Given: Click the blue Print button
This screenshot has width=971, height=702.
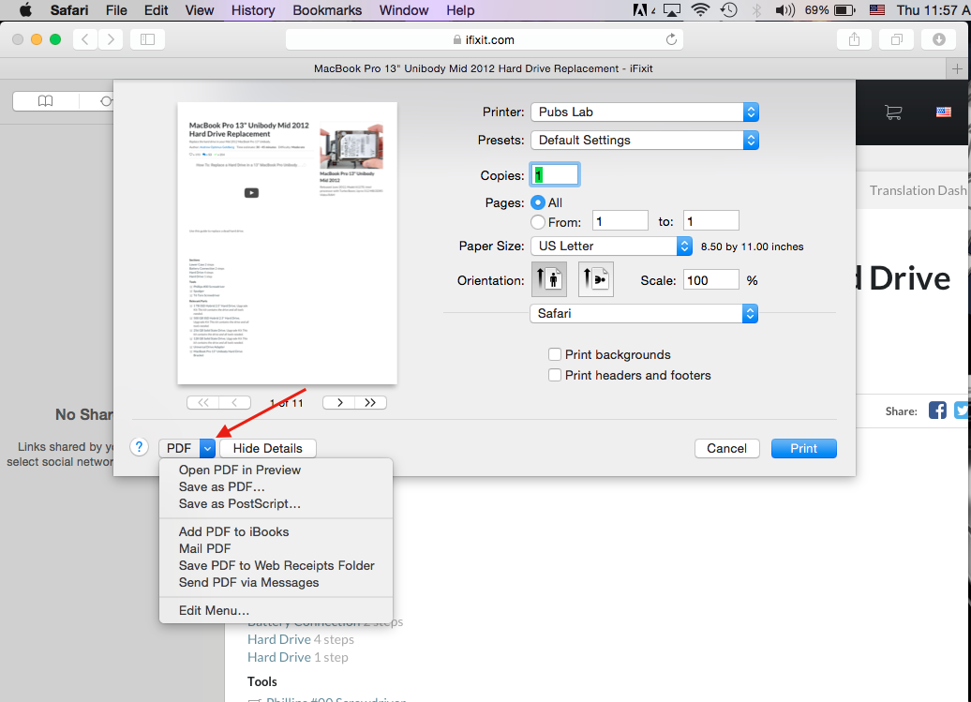Looking at the screenshot, I should pyautogui.click(x=804, y=448).
